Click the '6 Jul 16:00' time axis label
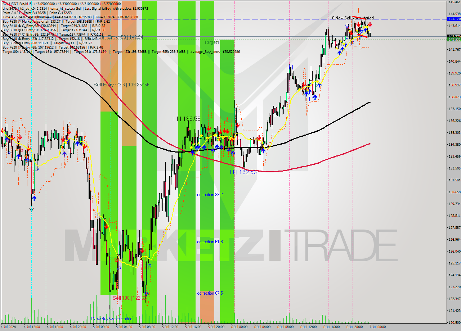The height and width of the screenshot is (331, 461). click(331, 327)
